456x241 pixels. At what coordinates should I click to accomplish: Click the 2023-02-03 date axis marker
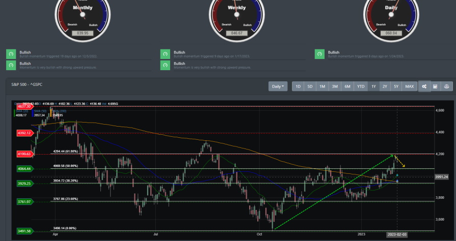tap(397, 234)
